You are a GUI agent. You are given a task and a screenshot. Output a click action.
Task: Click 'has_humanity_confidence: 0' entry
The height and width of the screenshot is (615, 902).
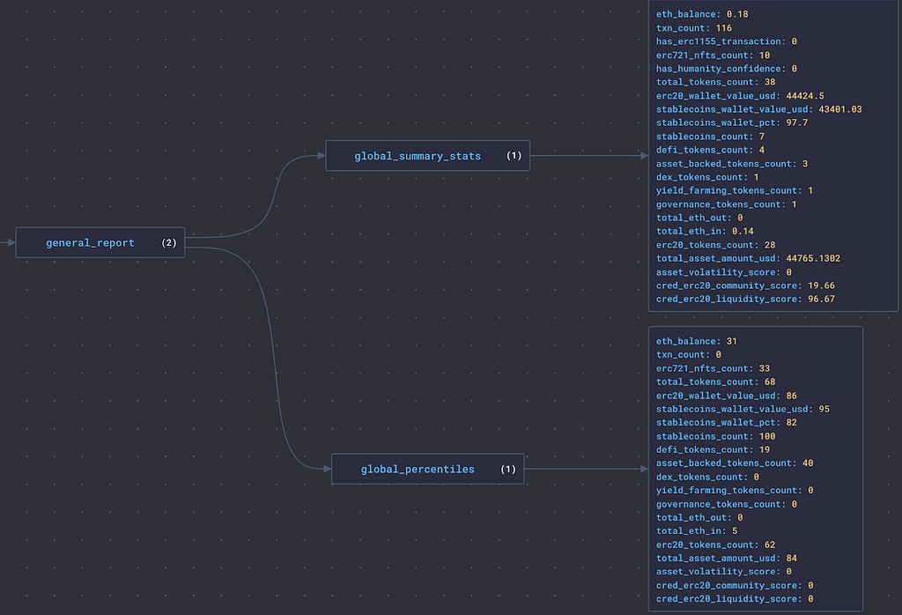click(x=727, y=69)
